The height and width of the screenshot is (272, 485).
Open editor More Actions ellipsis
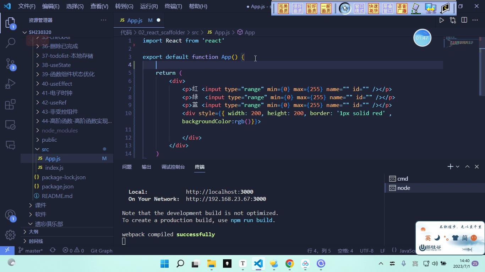point(475,20)
